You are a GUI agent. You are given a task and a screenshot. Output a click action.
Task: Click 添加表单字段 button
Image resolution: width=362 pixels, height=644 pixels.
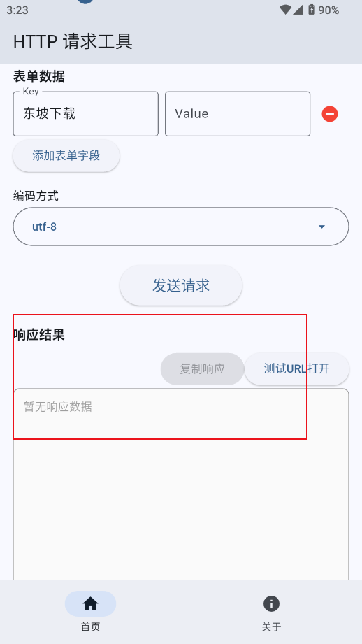[66, 156]
